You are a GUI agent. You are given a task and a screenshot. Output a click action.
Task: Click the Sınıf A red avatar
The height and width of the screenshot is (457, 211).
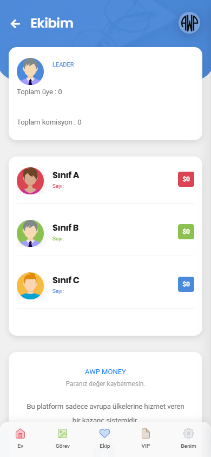30,181
